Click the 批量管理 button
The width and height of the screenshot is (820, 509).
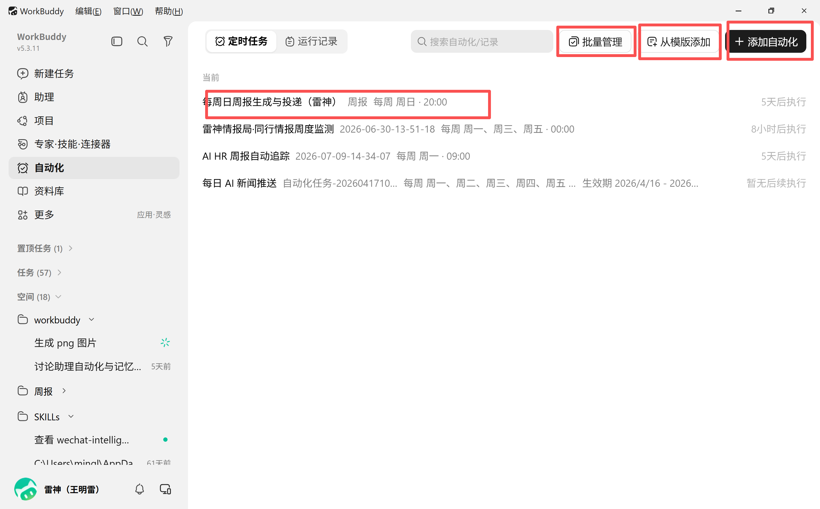[x=595, y=42]
